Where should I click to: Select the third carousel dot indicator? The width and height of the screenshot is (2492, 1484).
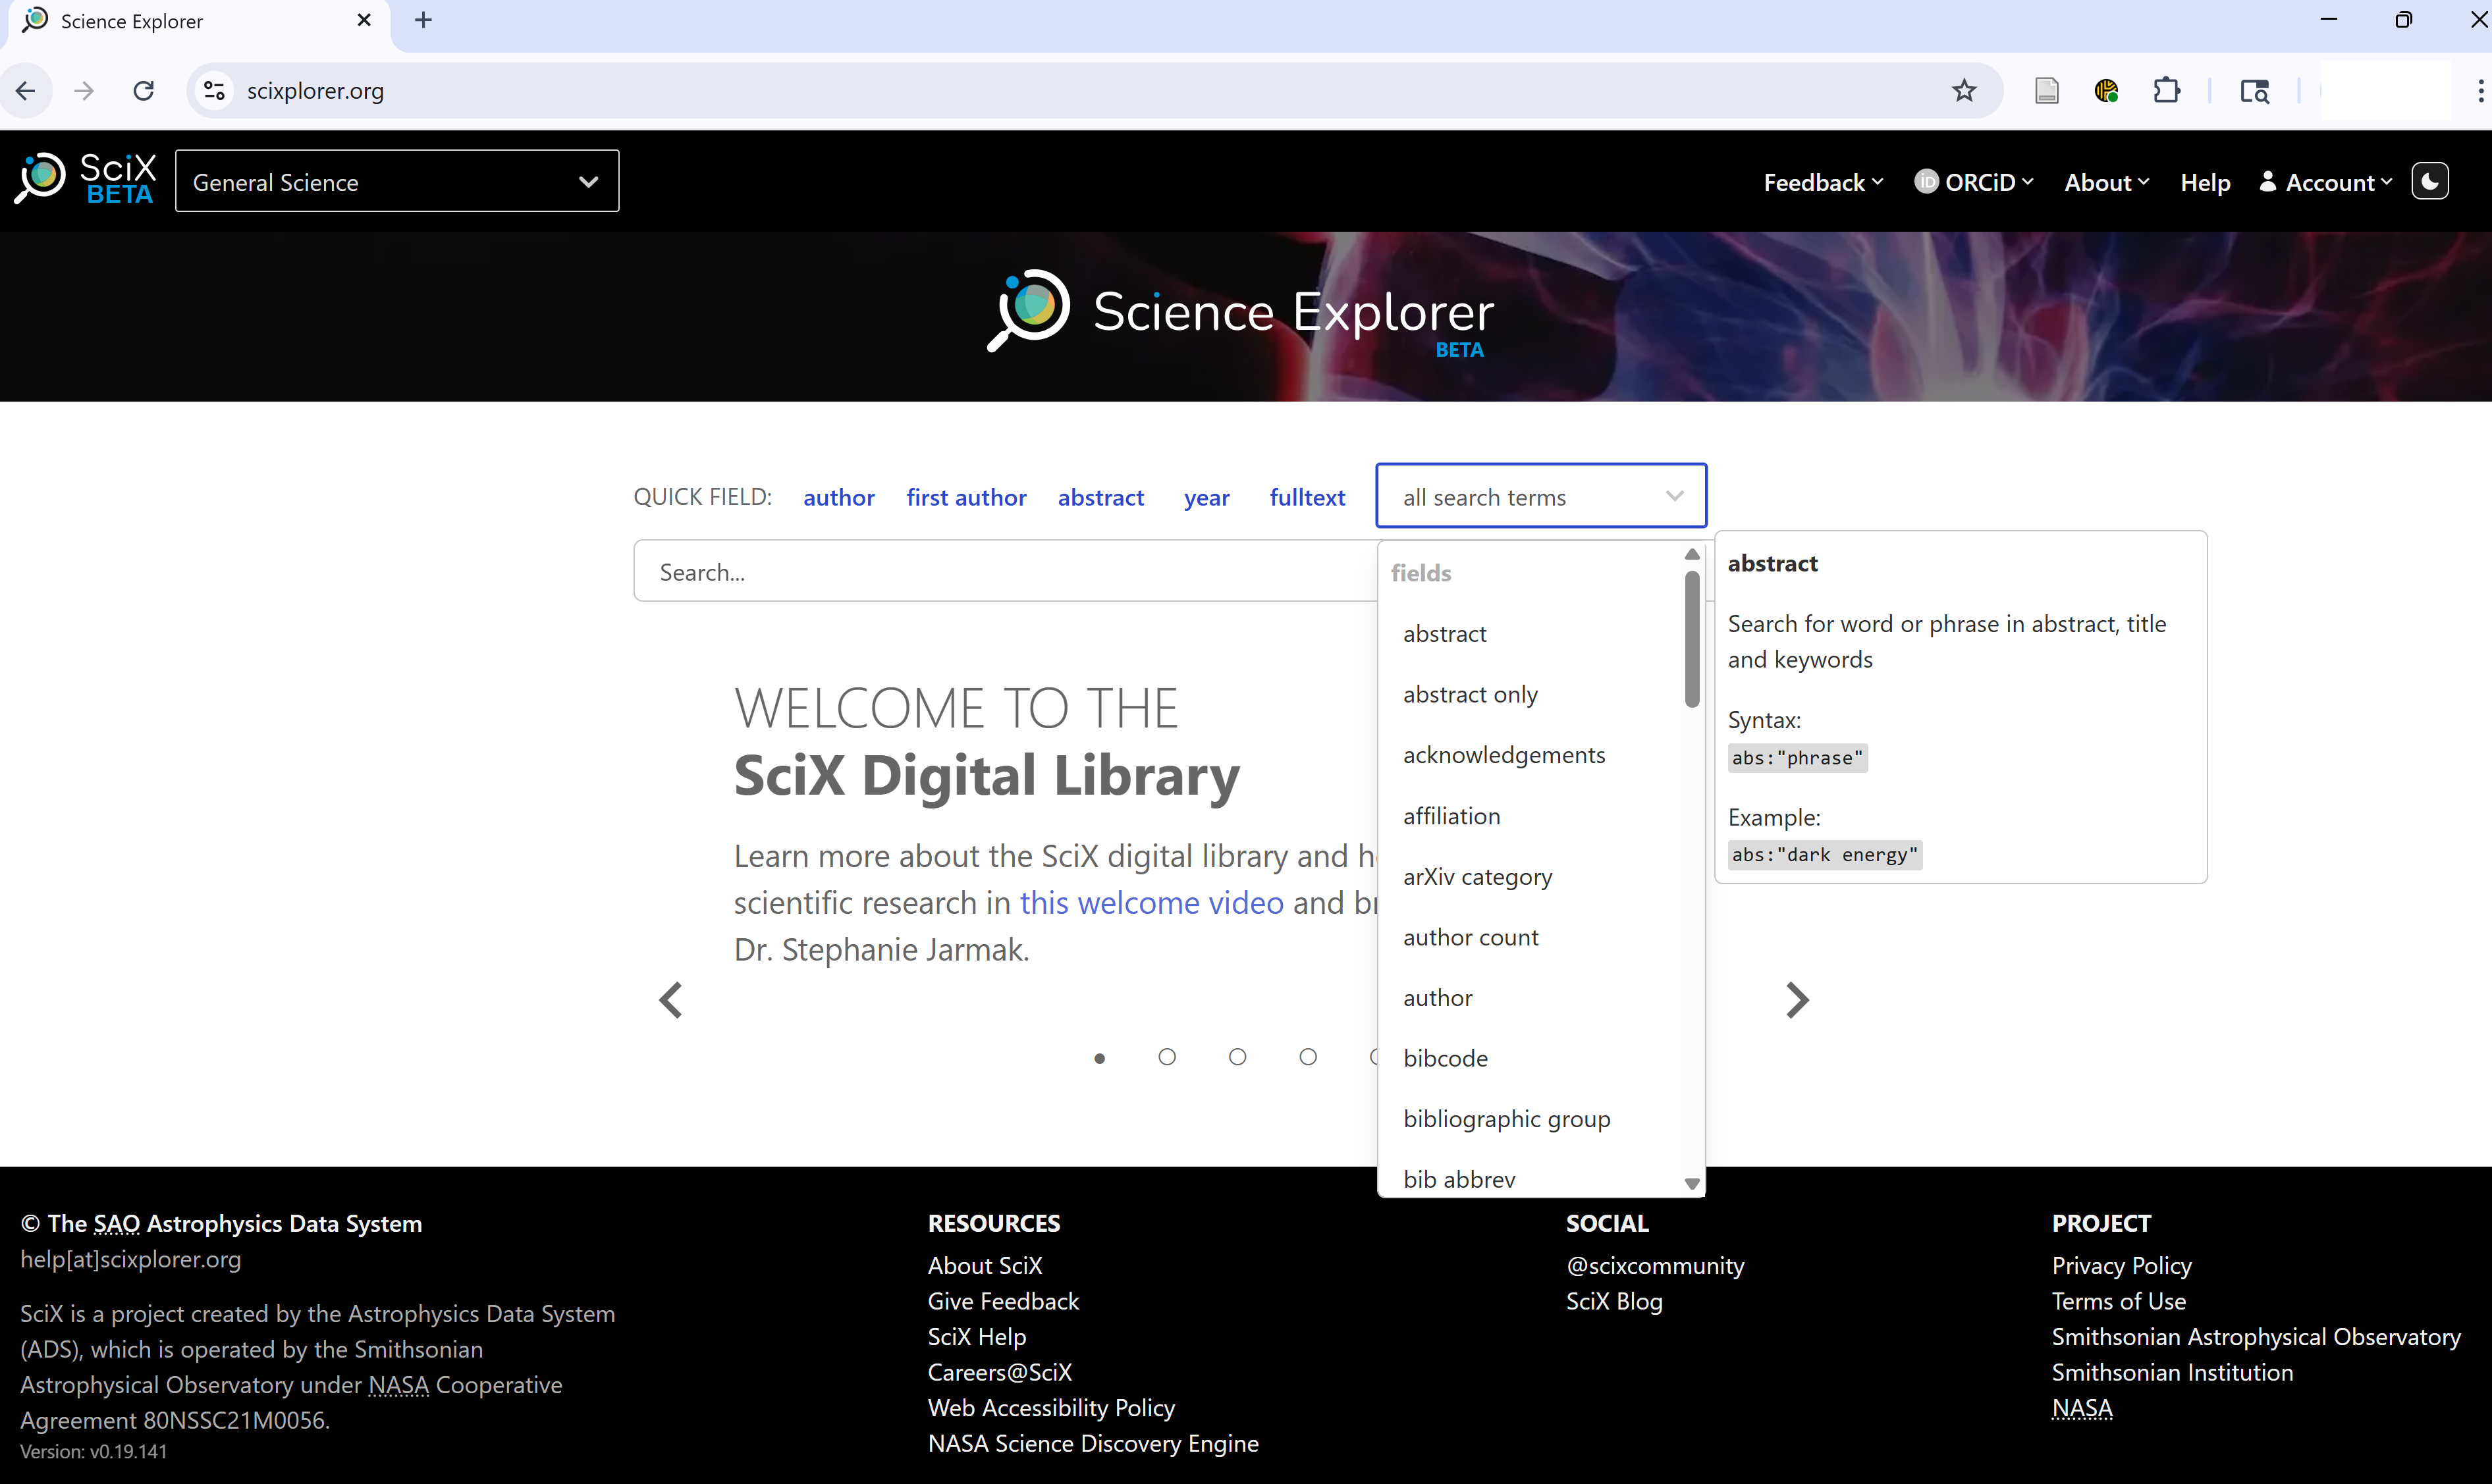[1237, 1057]
